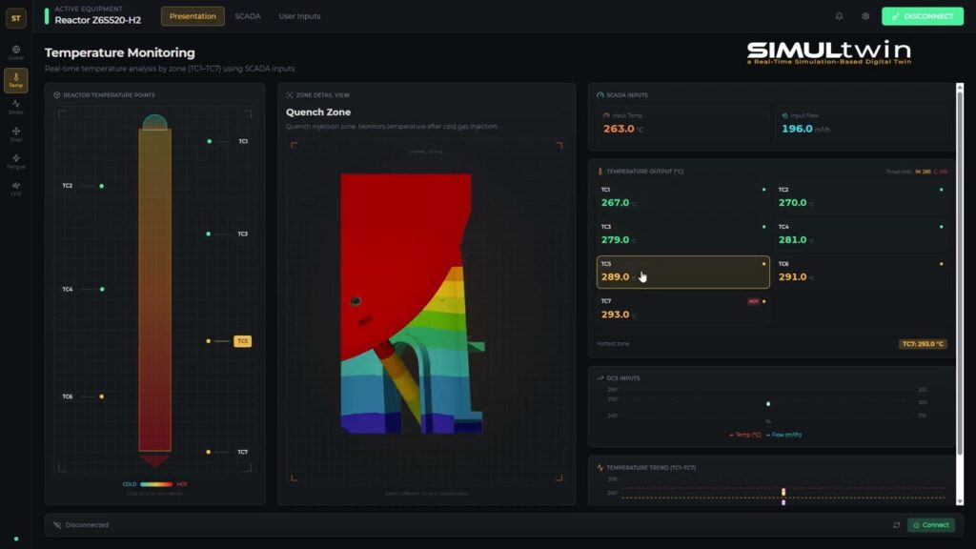Click the highlighted TC5 label on the reactor diagram
The image size is (976, 549).
point(242,341)
